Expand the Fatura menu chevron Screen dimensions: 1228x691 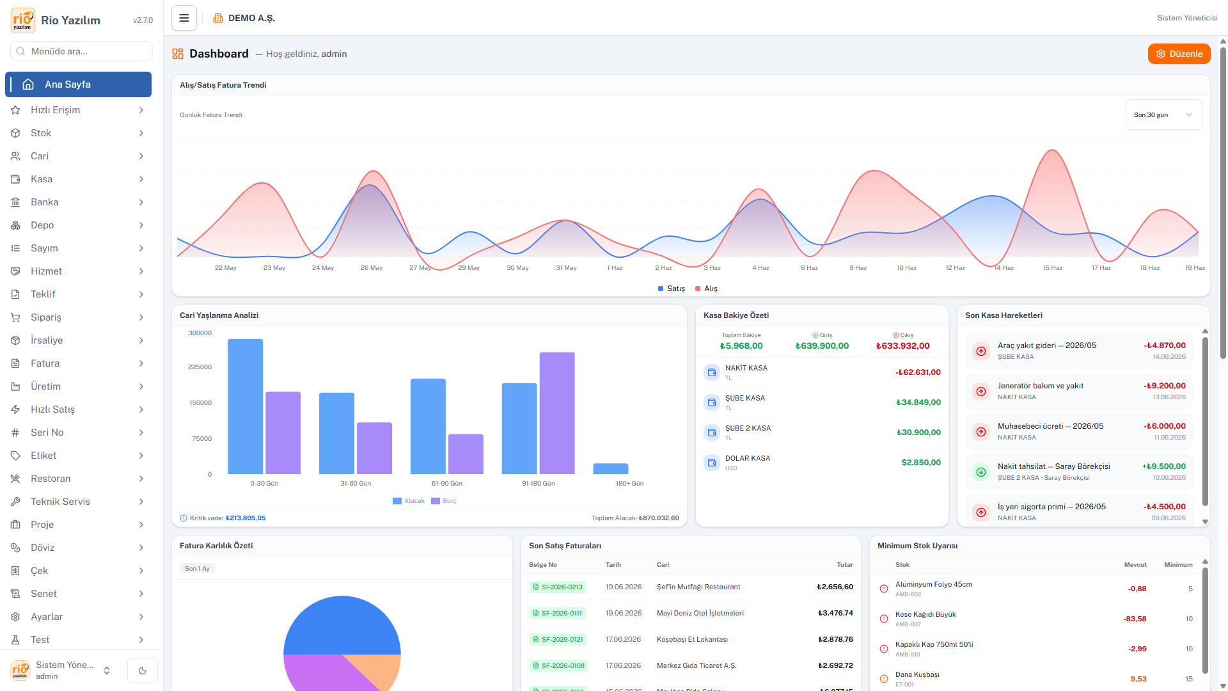(x=141, y=363)
